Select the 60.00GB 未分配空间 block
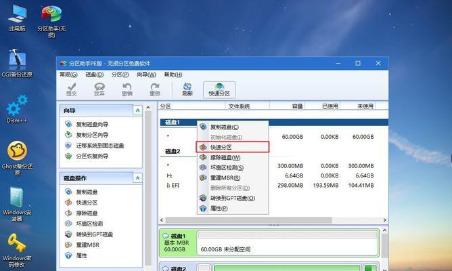The image size is (452, 271). click(288, 243)
